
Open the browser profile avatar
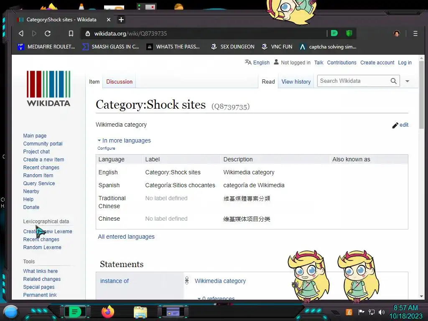click(x=397, y=33)
